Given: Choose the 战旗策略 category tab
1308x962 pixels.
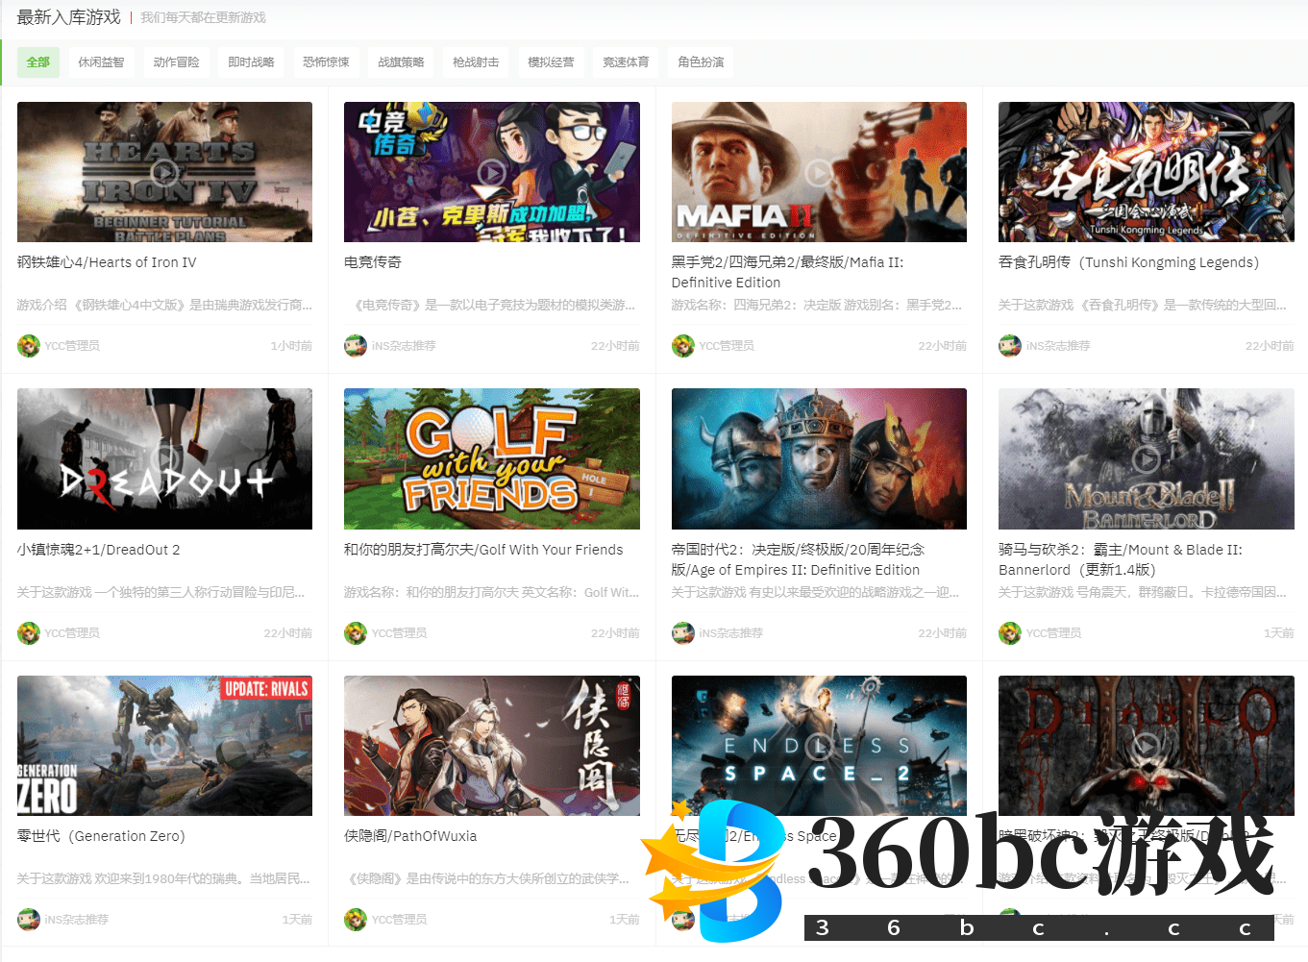Looking at the screenshot, I should (401, 62).
